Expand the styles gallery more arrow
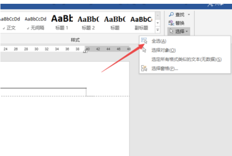232x156 pixels. [x=158, y=30]
